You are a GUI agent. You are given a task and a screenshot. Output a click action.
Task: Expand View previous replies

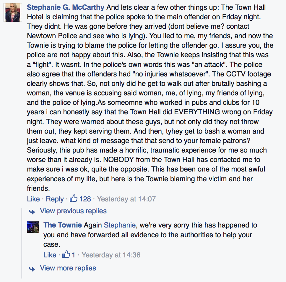tap(73, 211)
